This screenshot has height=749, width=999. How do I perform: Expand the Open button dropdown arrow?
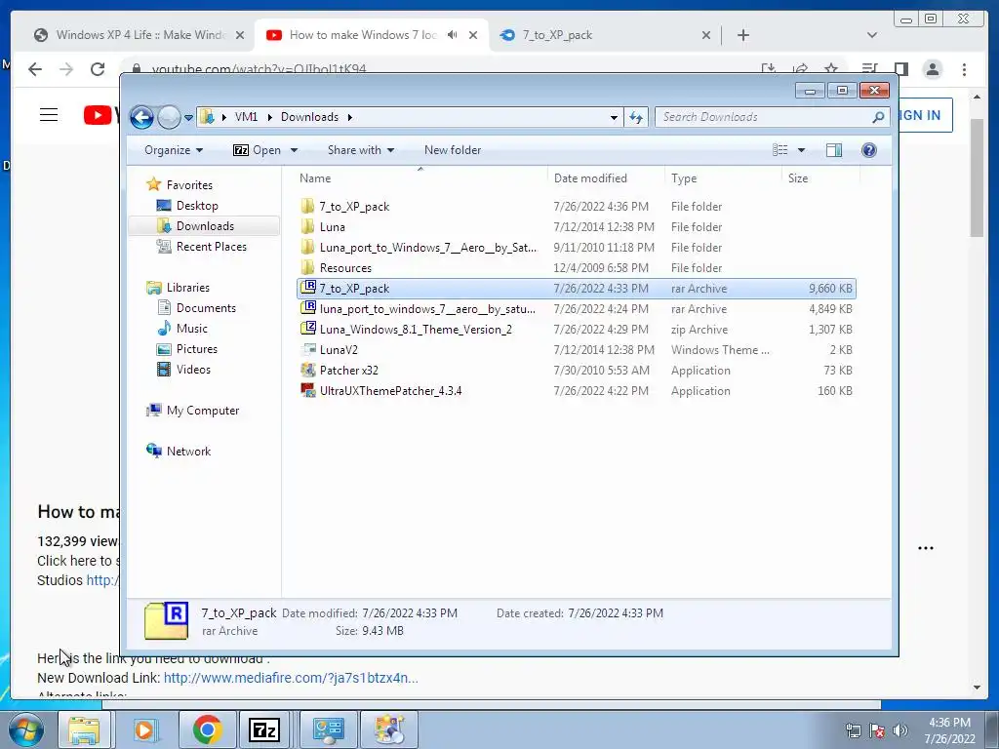tap(294, 150)
